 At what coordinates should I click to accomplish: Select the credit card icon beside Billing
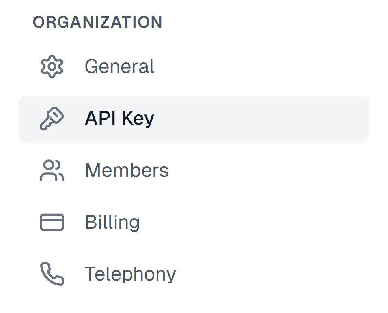pos(52,222)
